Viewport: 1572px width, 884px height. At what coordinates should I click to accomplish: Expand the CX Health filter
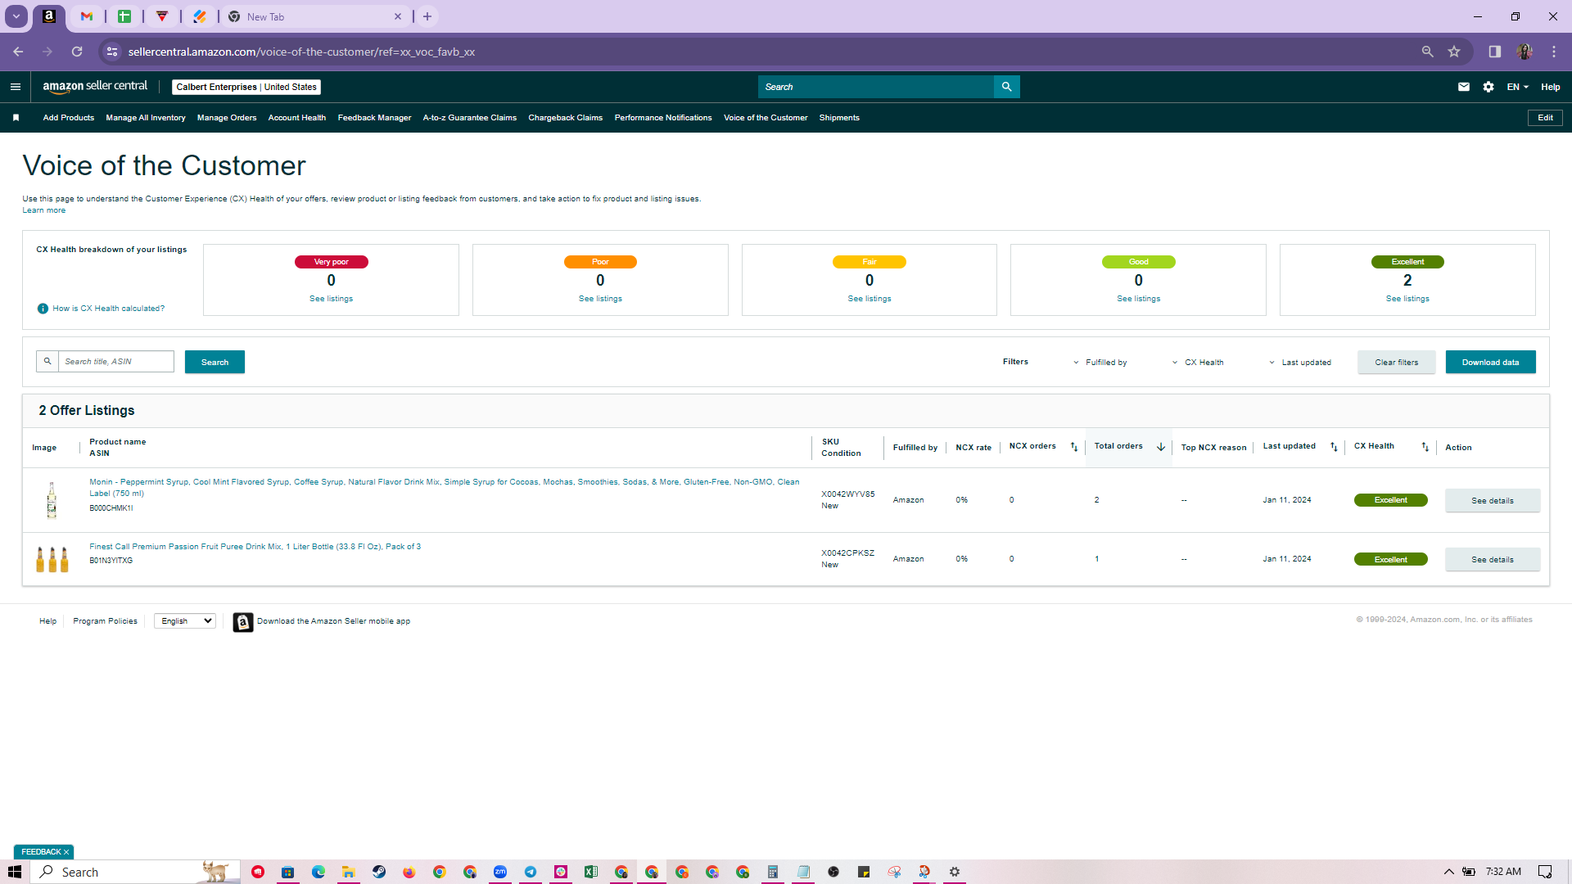click(1197, 363)
